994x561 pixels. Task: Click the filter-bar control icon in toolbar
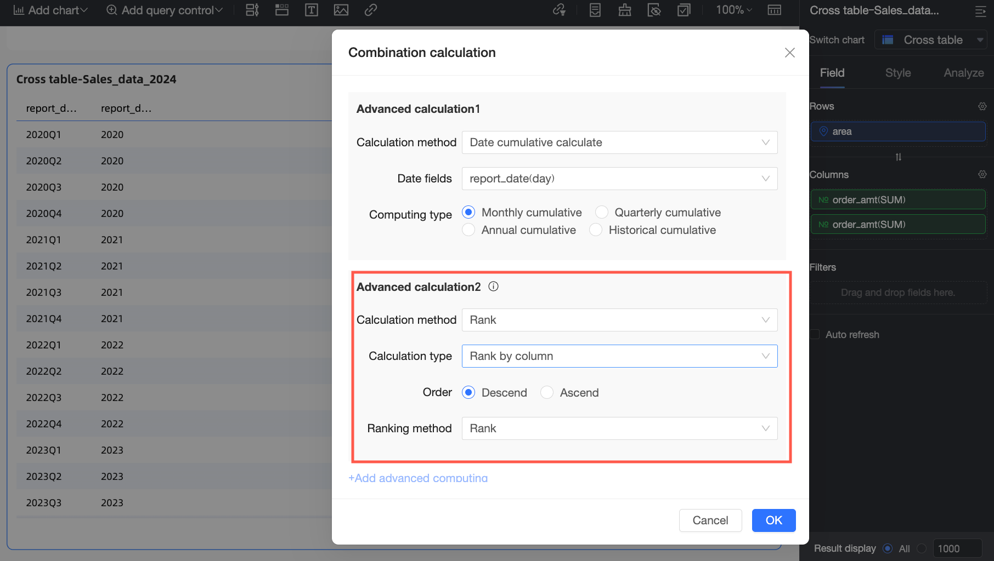[252, 10]
